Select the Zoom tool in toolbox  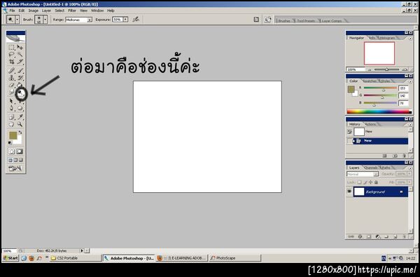[x=20, y=124]
